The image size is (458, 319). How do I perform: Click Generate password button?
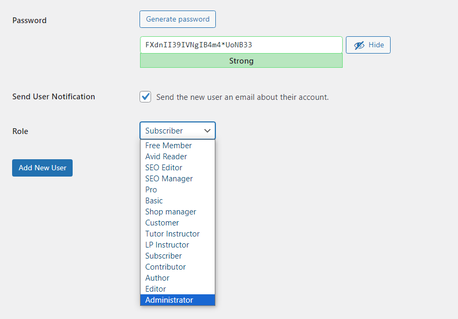177,19
